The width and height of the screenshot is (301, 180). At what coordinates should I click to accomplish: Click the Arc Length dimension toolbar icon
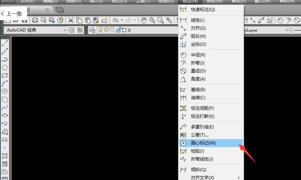tap(261, 20)
